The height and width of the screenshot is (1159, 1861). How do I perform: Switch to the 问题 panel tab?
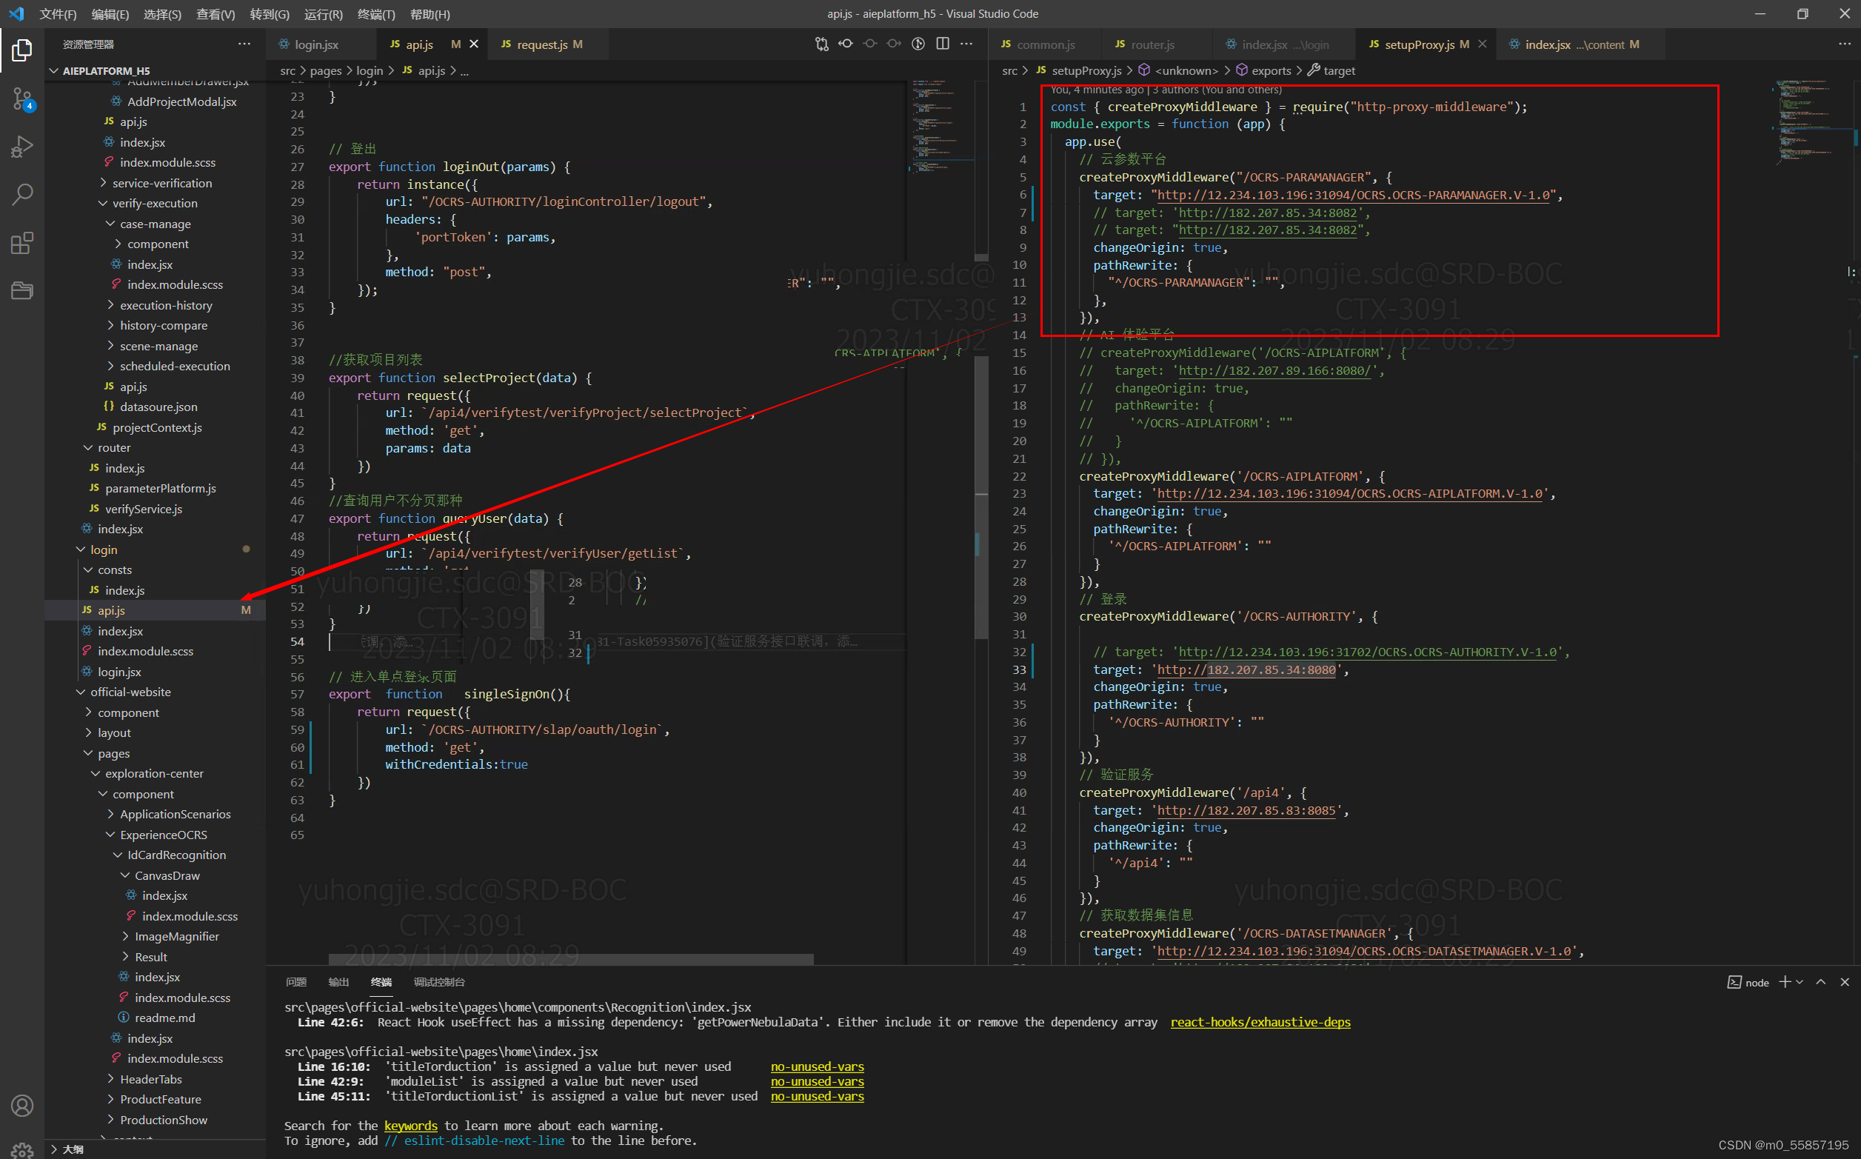pyautogui.click(x=296, y=982)
